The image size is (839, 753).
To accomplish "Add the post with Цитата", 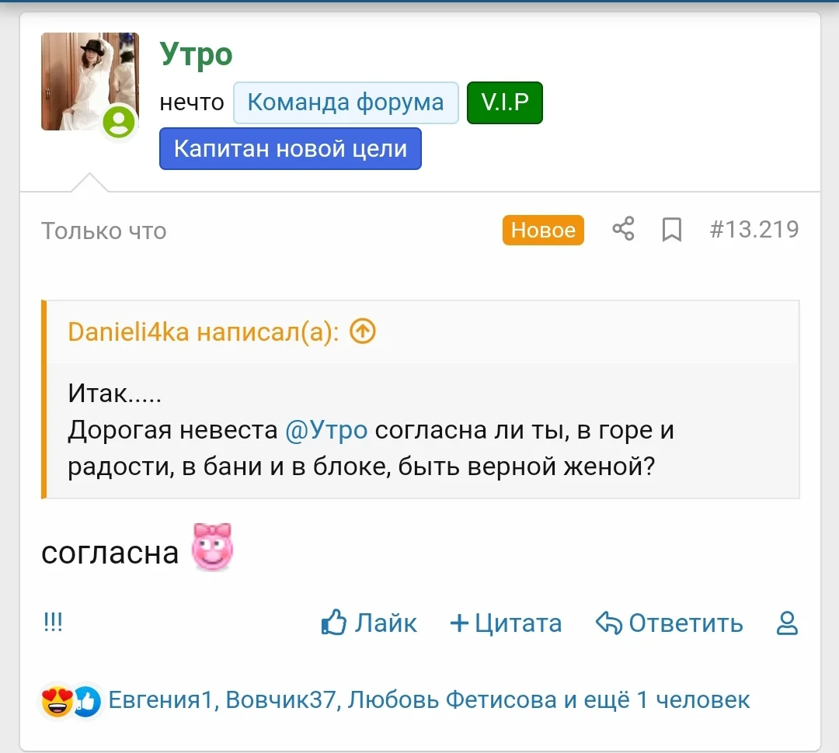I will [x=506, y=623].
